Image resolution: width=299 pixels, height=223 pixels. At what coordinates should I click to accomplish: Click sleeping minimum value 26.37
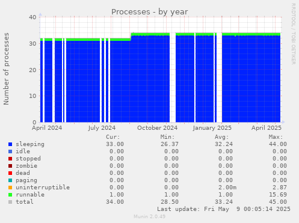(x=170, y=144)
